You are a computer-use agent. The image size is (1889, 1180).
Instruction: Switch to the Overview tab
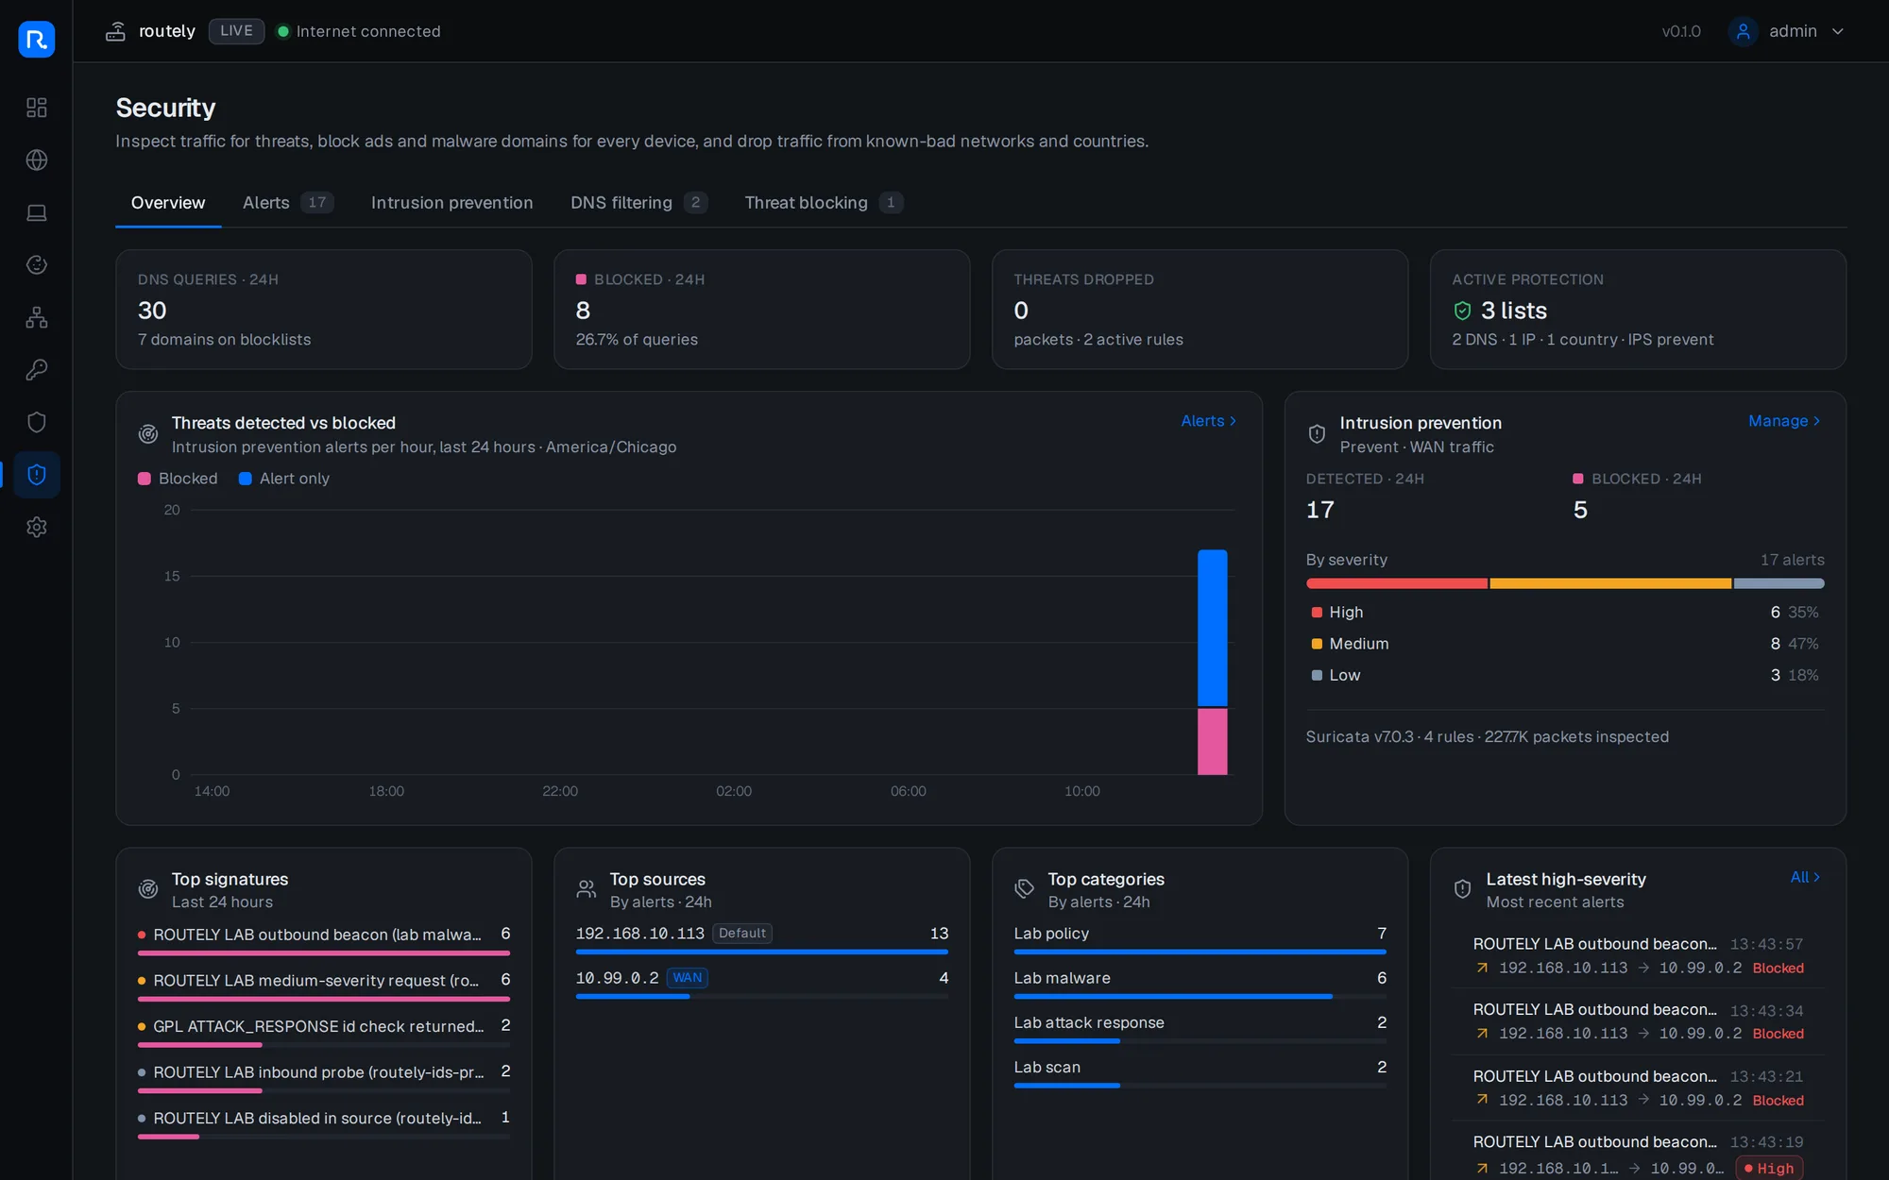pyautogui.click(x=168, y=203)
